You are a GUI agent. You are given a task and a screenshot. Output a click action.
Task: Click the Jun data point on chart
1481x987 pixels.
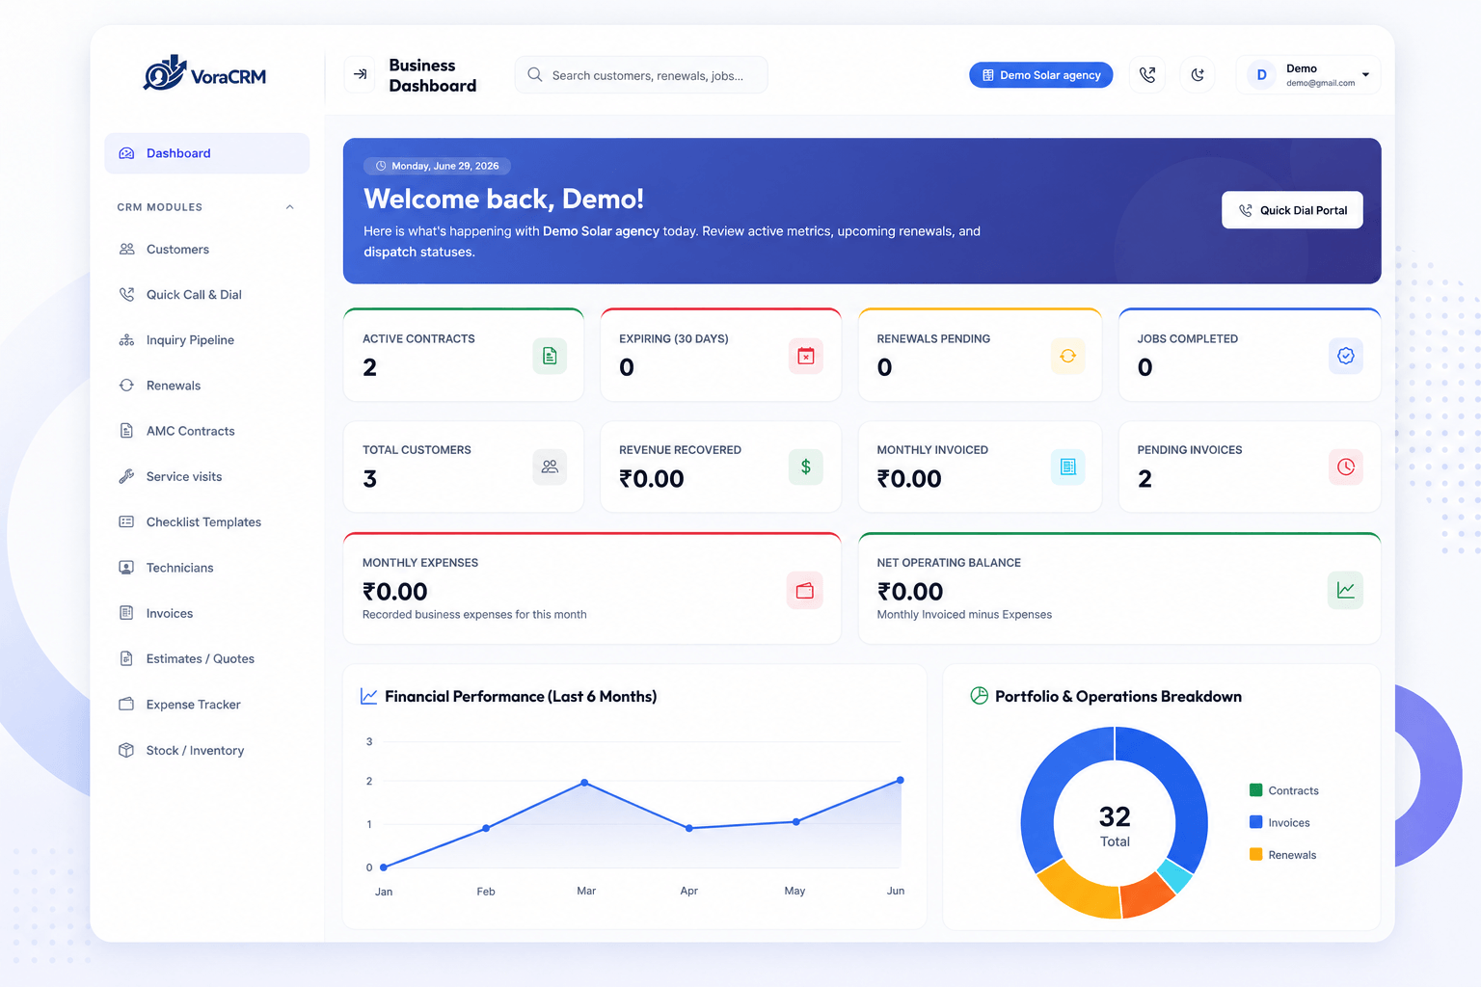pyautogui.click(x=901, y=780)
